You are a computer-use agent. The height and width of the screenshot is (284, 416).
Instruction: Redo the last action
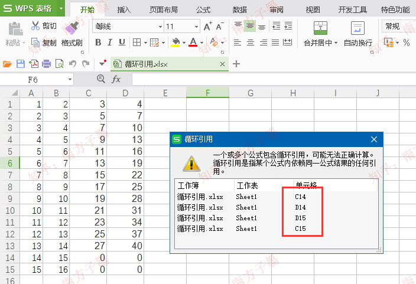pos(86,64)
